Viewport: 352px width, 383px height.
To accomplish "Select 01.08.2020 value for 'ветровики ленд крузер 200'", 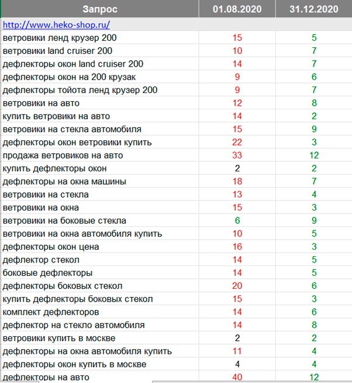I will 237,37.
